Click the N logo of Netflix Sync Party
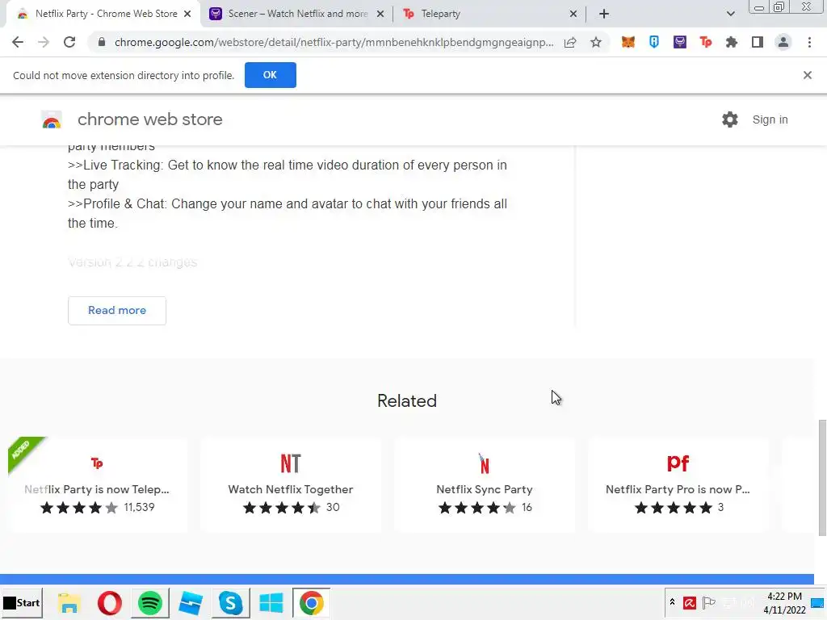Viewport: 827px width, 620px height. 484,463
